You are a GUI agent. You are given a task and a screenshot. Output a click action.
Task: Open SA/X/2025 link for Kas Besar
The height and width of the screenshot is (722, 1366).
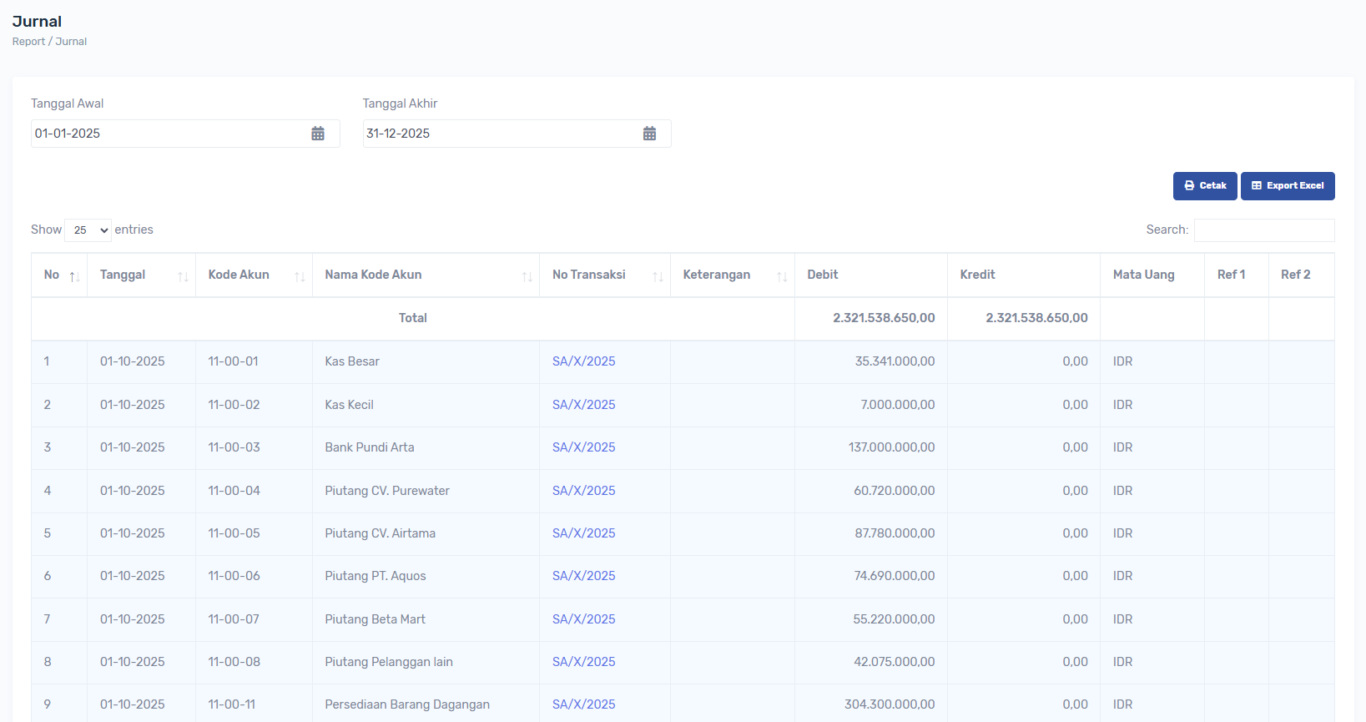[583, 361]
